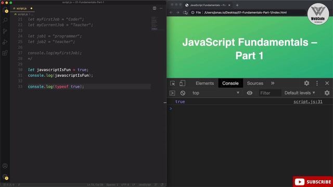The width and height of the screenshot is (333, 187).
Task: Click the language mode in status bar
Action: point(145,185)
